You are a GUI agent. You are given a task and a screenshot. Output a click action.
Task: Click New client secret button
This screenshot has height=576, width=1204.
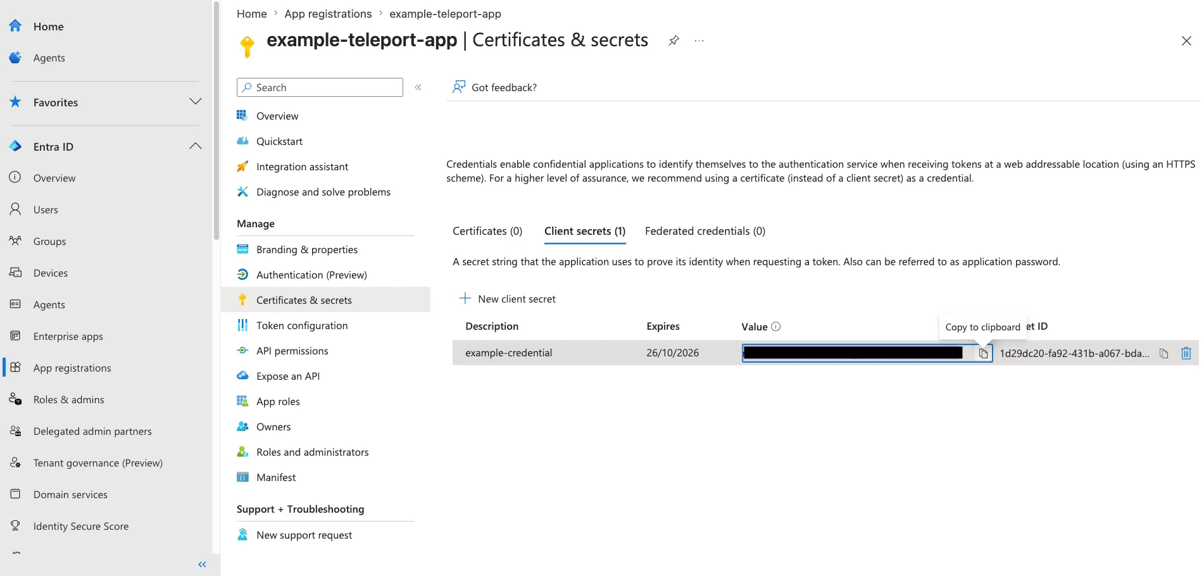[x=507, y=299]
